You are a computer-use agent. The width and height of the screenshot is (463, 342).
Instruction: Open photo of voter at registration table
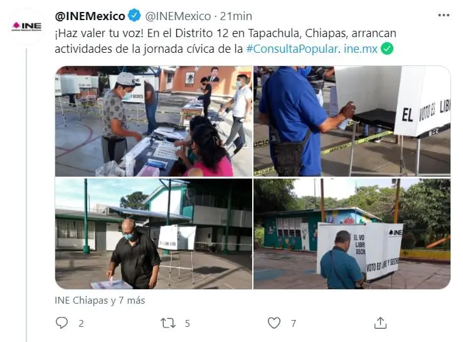coord(154,121)
